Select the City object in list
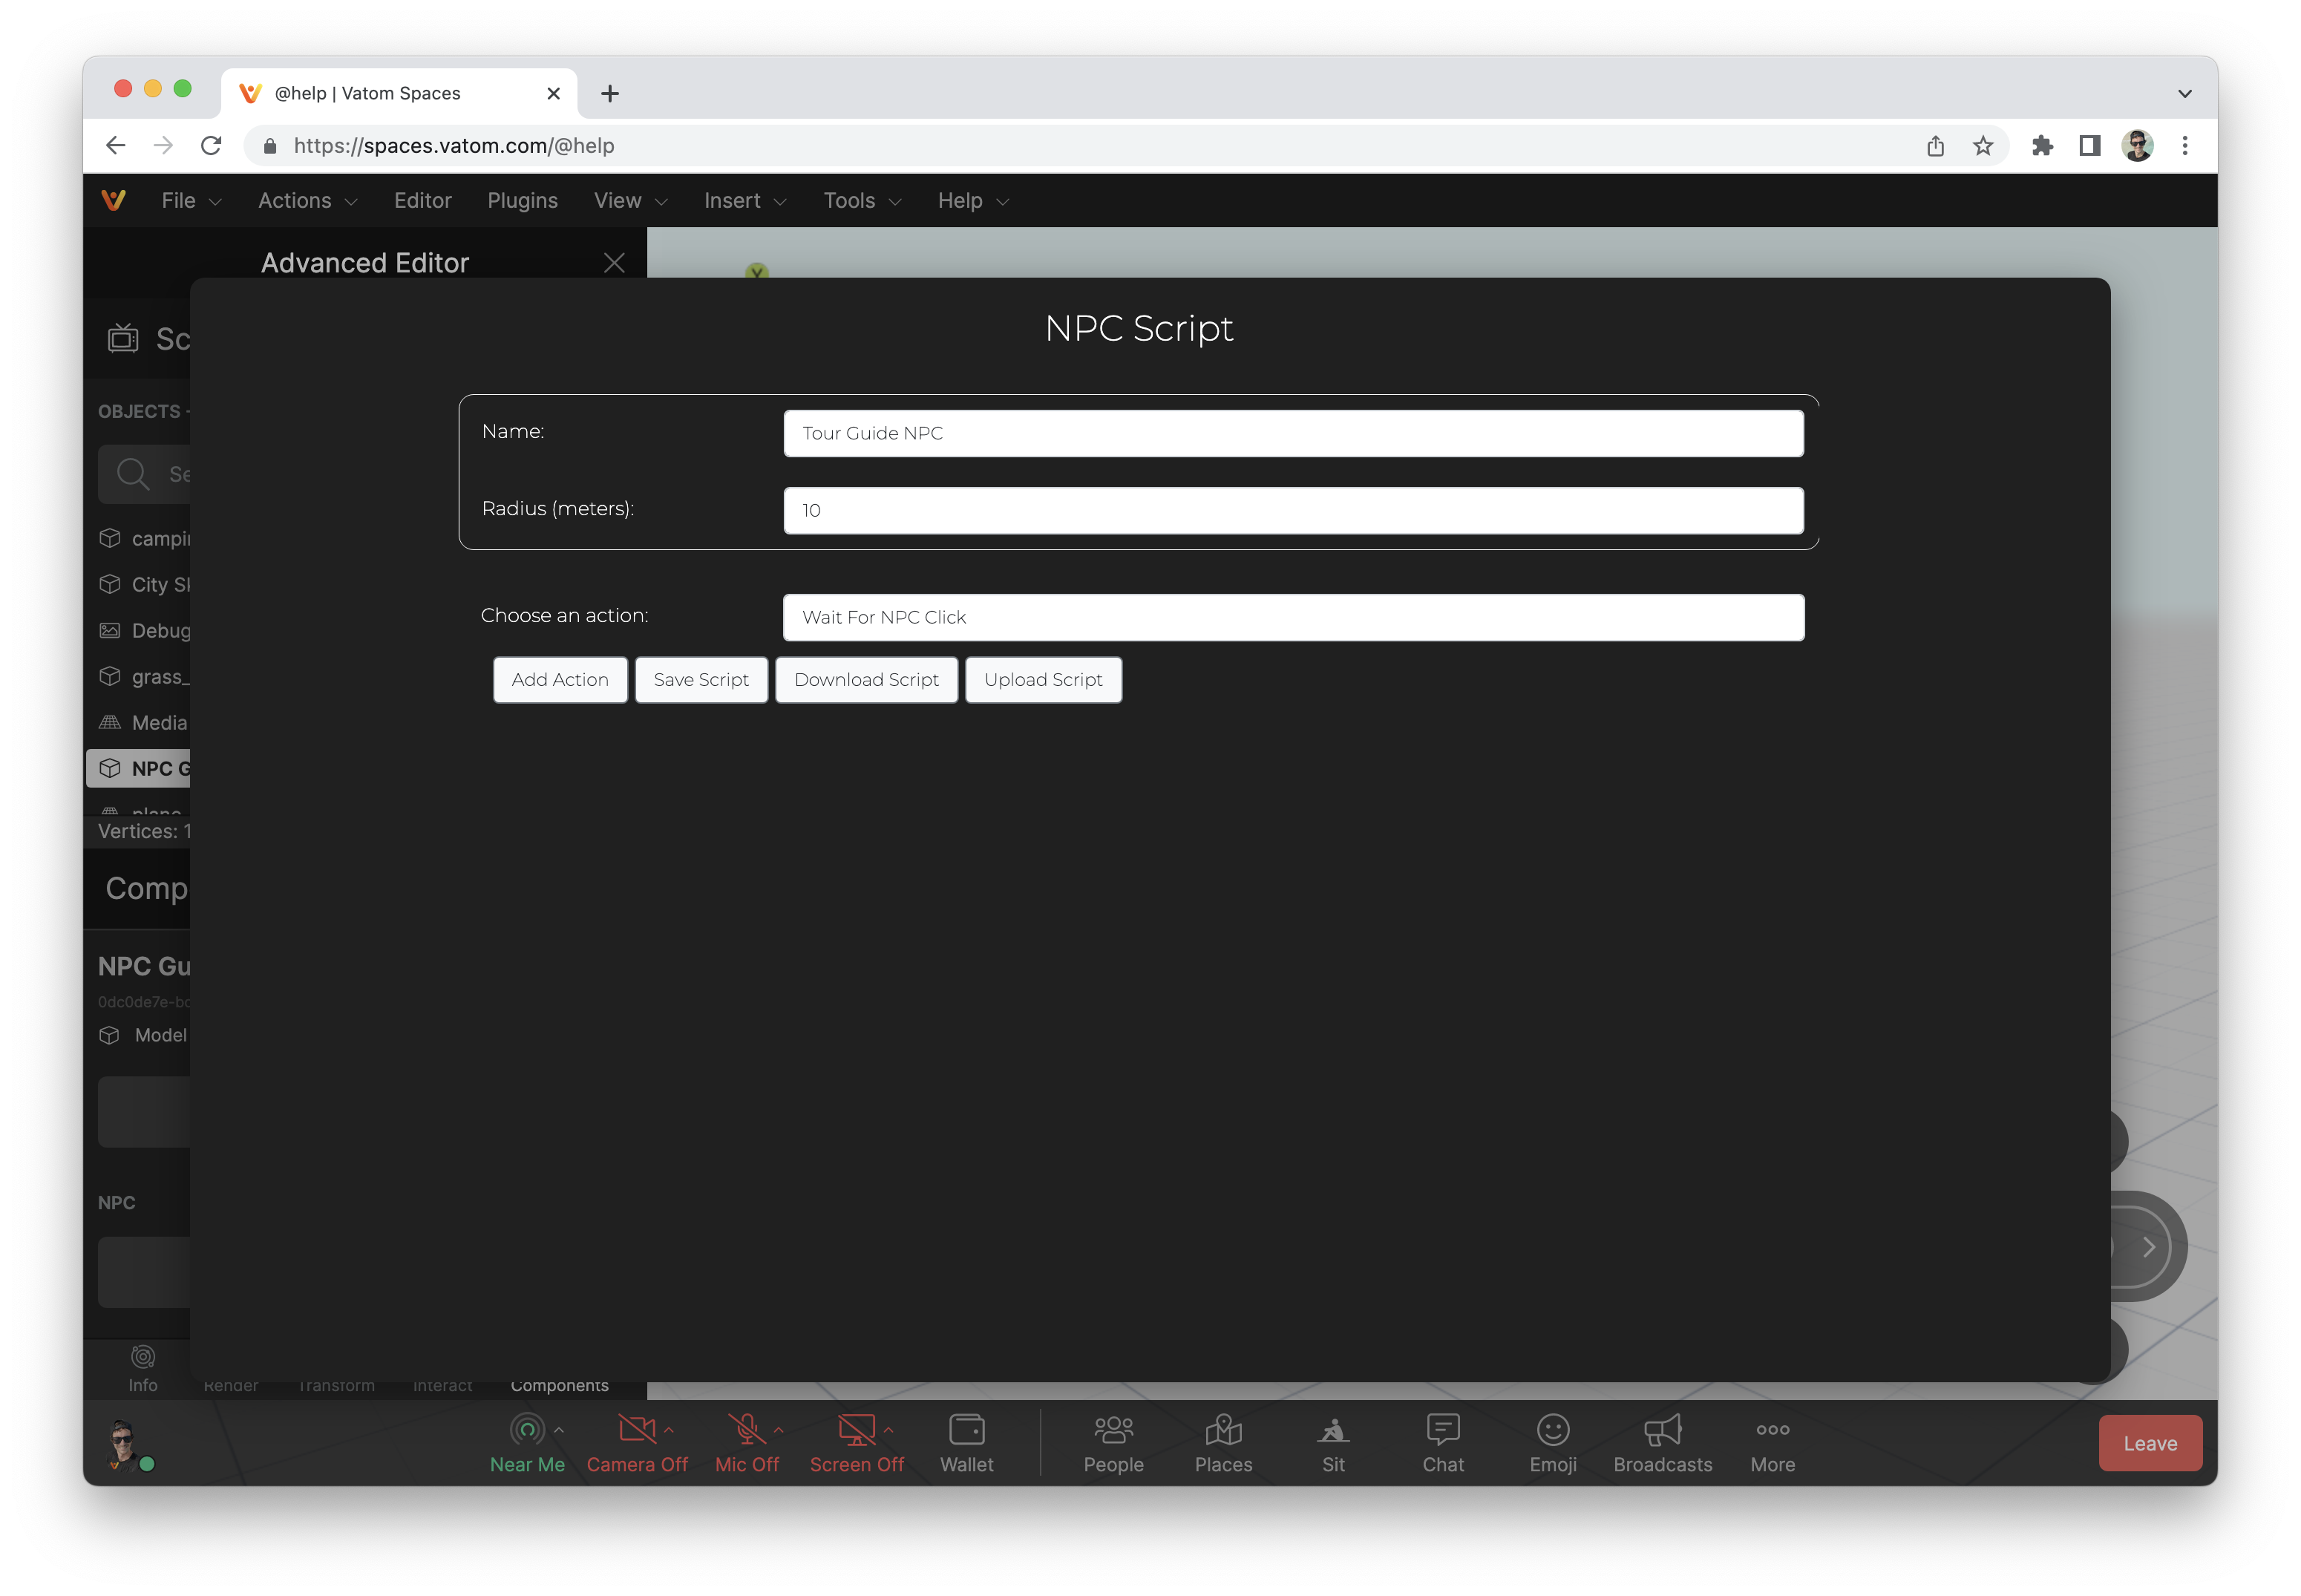This screenshot has width=2301, height=1596. click(144, 584)
